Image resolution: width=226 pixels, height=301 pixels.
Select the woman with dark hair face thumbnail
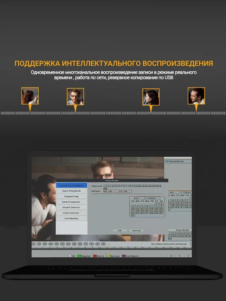[x=151, y=97]
